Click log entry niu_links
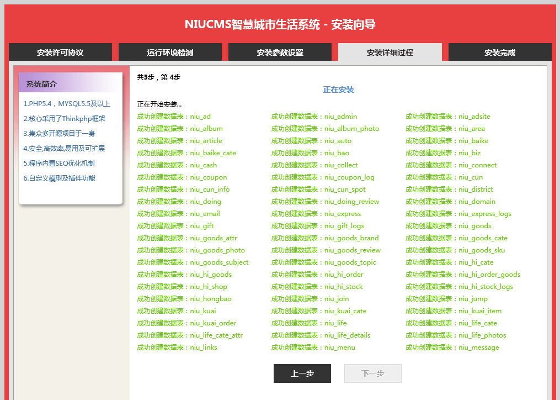This screenshot has width=560, height=400. [177, 348]
